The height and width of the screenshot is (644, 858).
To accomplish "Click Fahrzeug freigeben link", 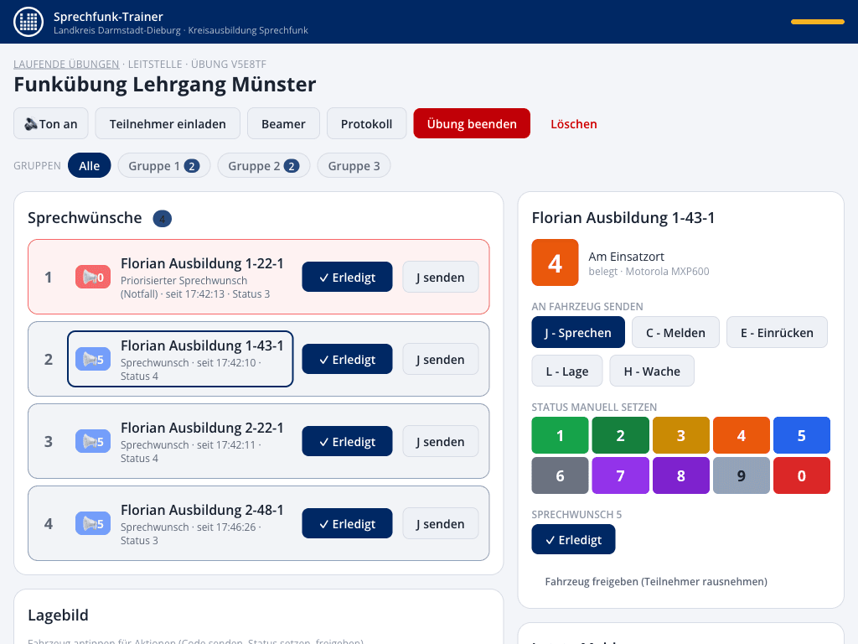I will coord(656,582).
